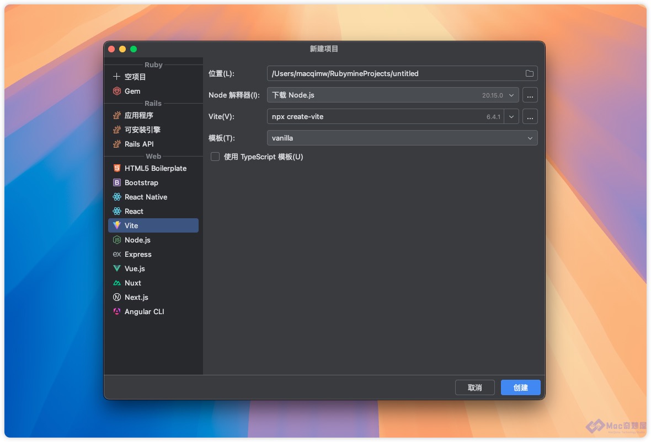Enable 使用 TypeScript 模板 checkbox
The image size is (651, 442).
click(x=215, y=157)
